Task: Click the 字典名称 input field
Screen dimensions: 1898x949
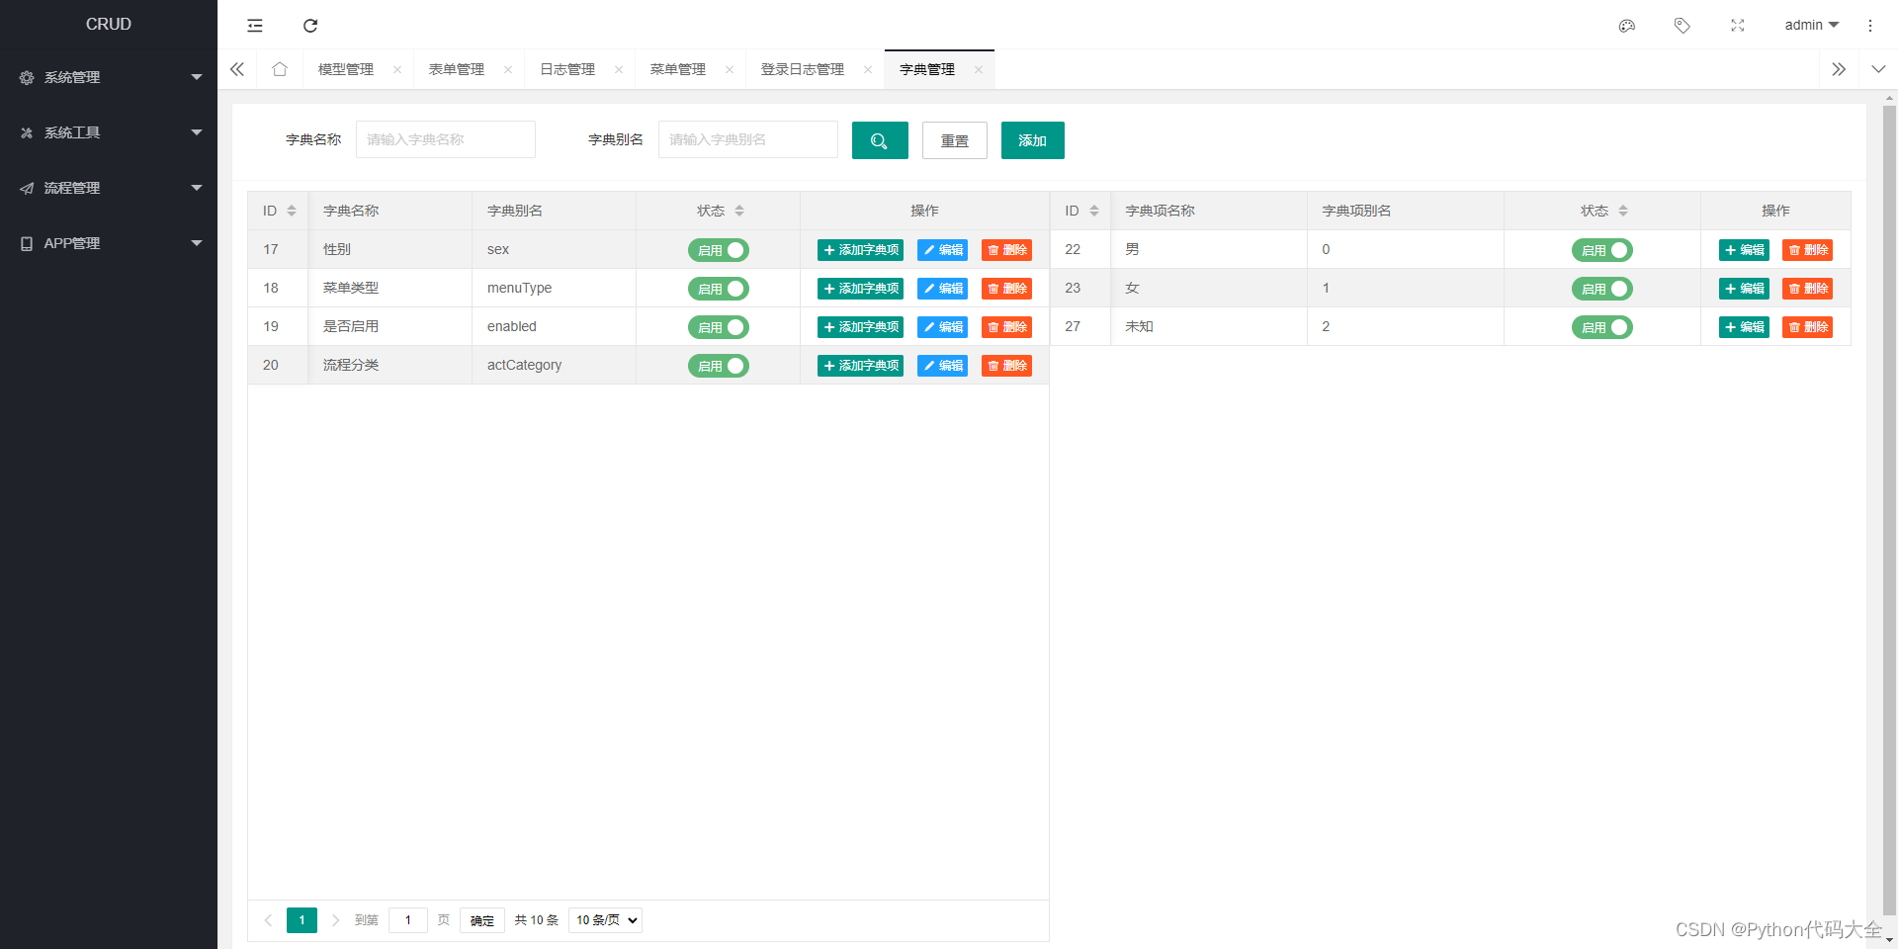Action: tap(445, 139)
